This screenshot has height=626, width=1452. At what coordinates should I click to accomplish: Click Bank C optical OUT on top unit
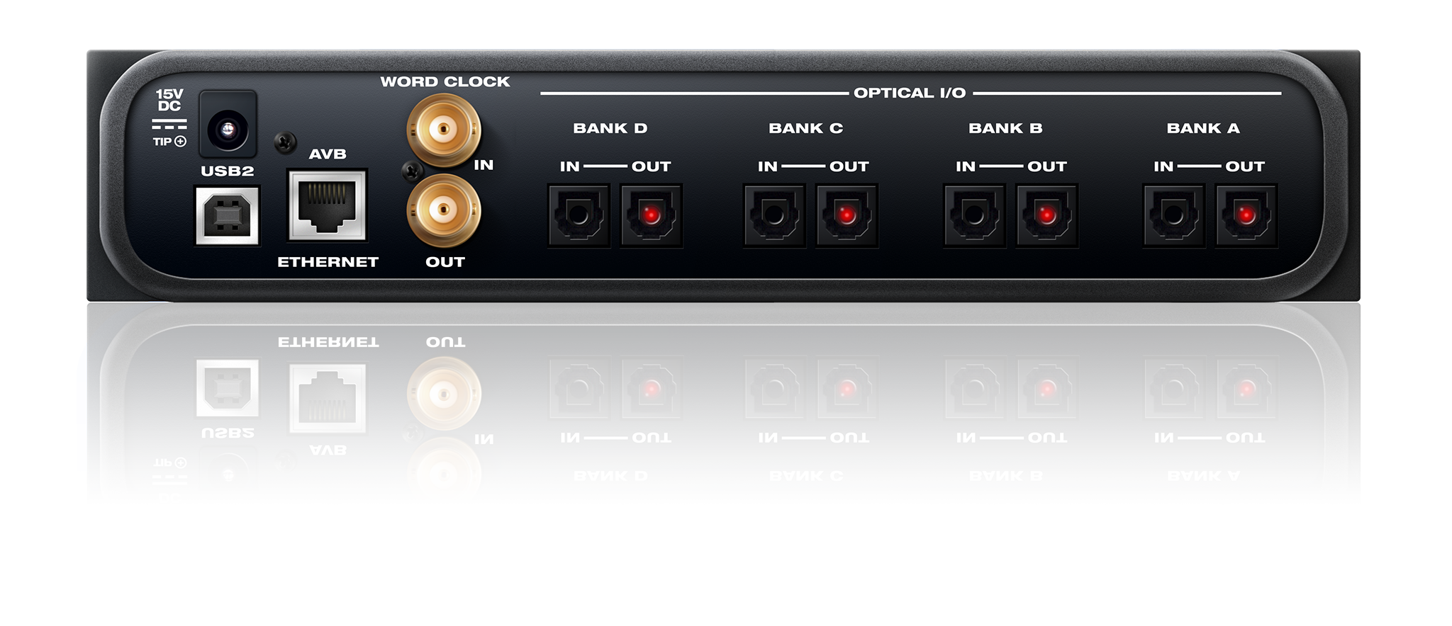pyautogui.click(x=847, y=215)
